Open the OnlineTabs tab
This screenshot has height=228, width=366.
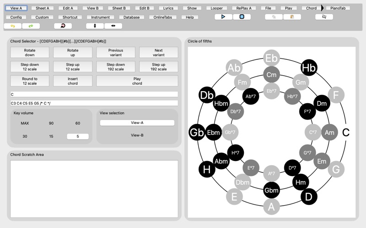click(x=163, y=17)
